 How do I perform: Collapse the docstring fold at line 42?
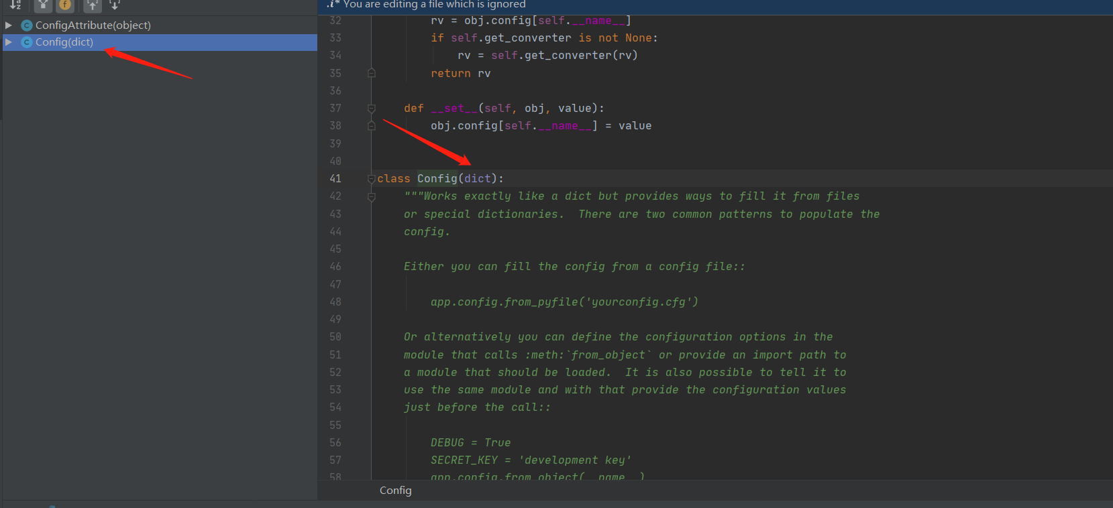(x=372, y=196)
